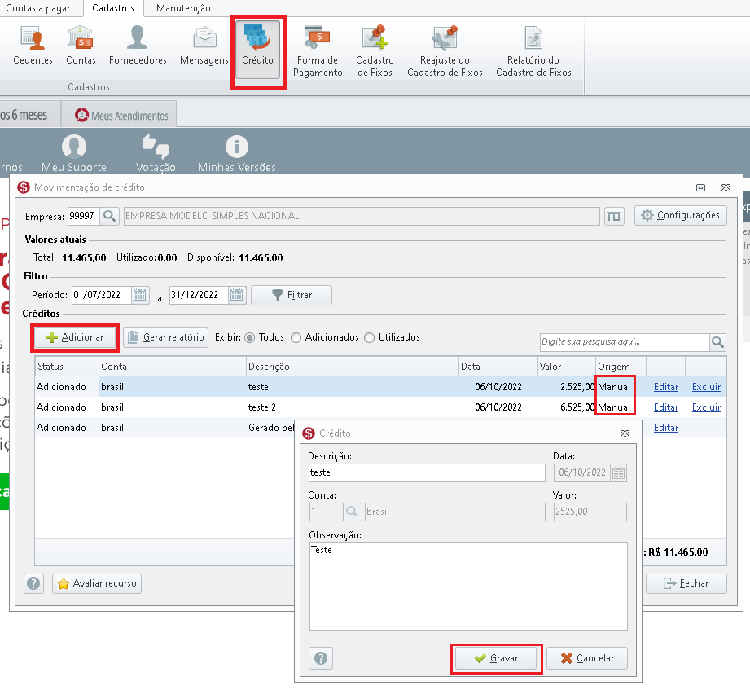The image size is (750, 690).
Task: Click the period end date field
Action: (x=199, y=295)
